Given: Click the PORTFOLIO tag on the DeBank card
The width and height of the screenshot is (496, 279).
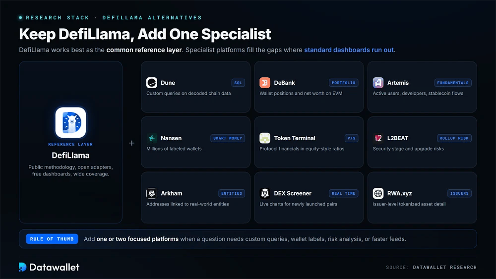Looking at the screenshot, I should pyautogui.click(x=344, y=83).
